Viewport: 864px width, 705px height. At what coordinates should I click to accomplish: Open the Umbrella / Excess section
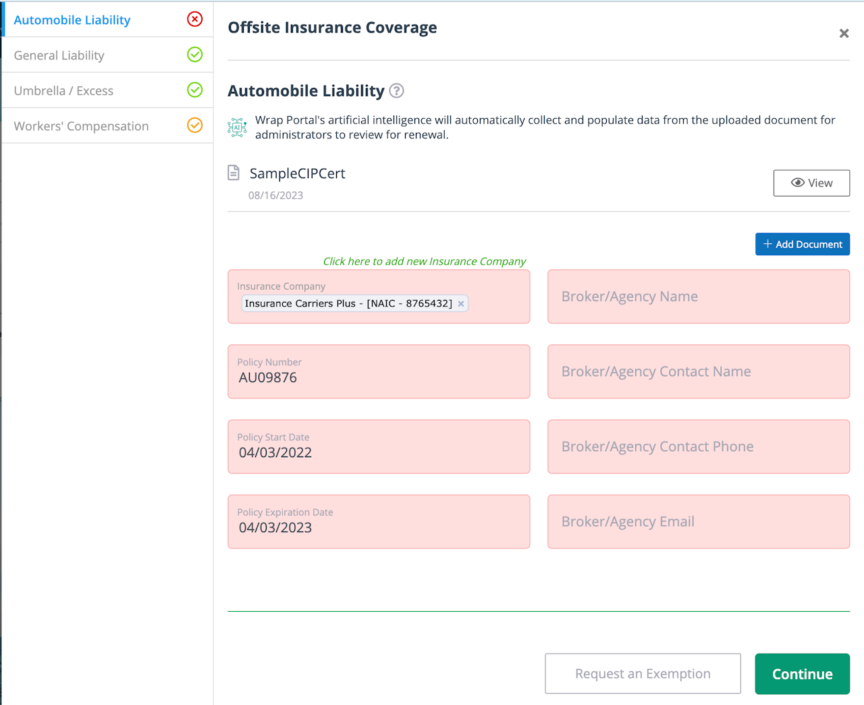63,90
